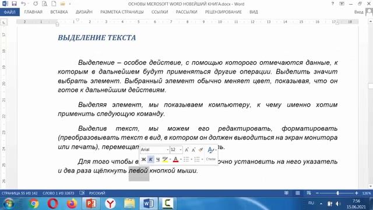Switch to Web Layout view
Viewport: 373px width, 210px height.
(x=308, y=193)
